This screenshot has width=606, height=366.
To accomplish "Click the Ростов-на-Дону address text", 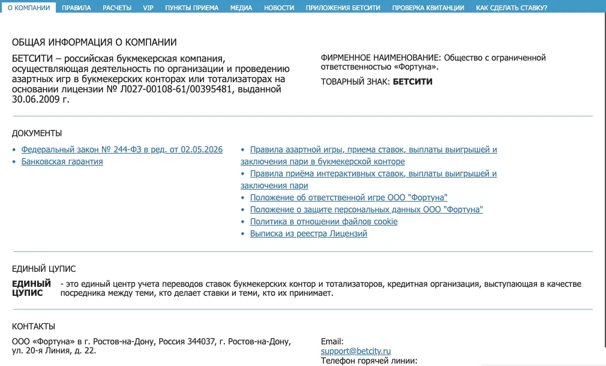I will point(151,346).
